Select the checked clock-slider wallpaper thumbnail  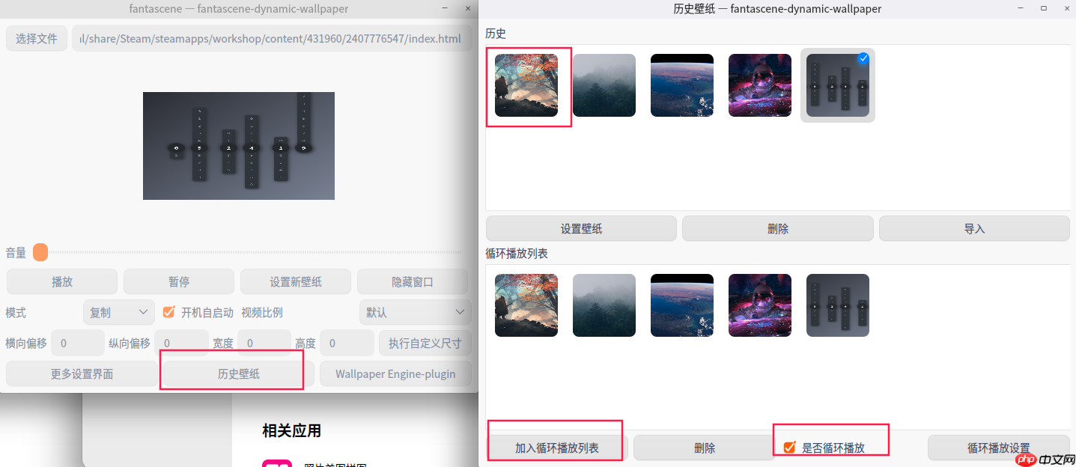(x=838, y=85)
